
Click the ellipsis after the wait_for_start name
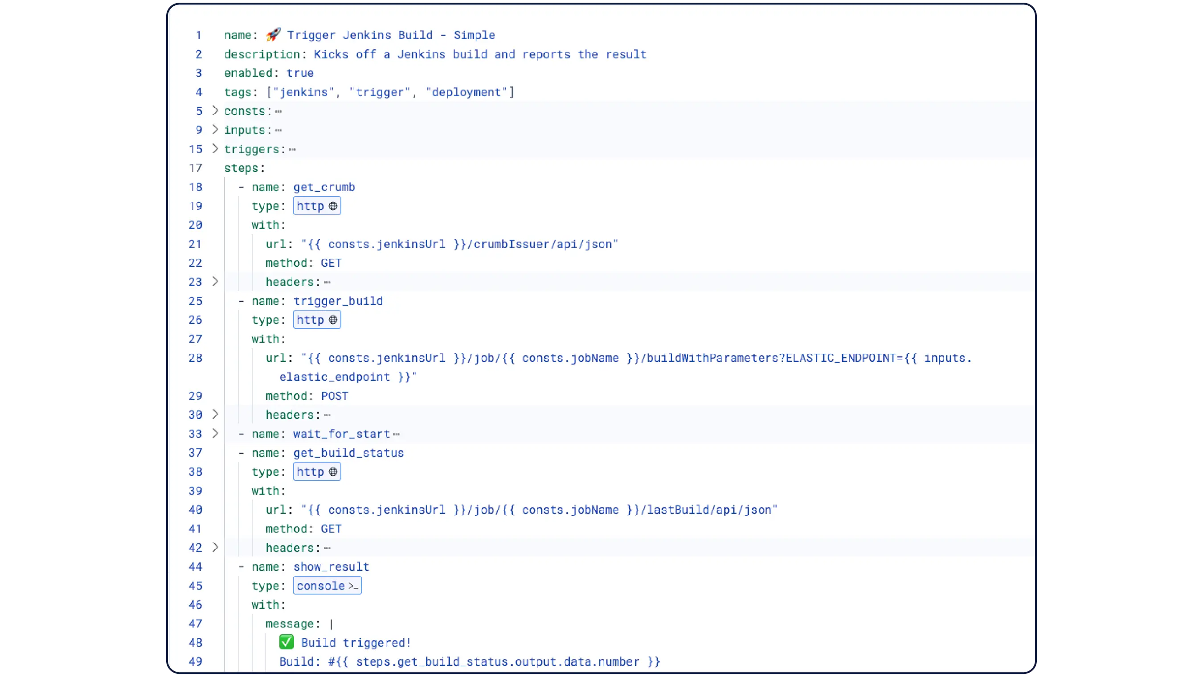click(x=396, y=435)
